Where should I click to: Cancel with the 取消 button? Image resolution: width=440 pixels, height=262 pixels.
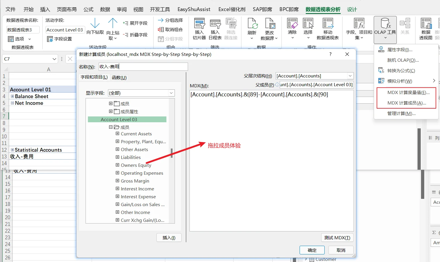click(341, 250)
